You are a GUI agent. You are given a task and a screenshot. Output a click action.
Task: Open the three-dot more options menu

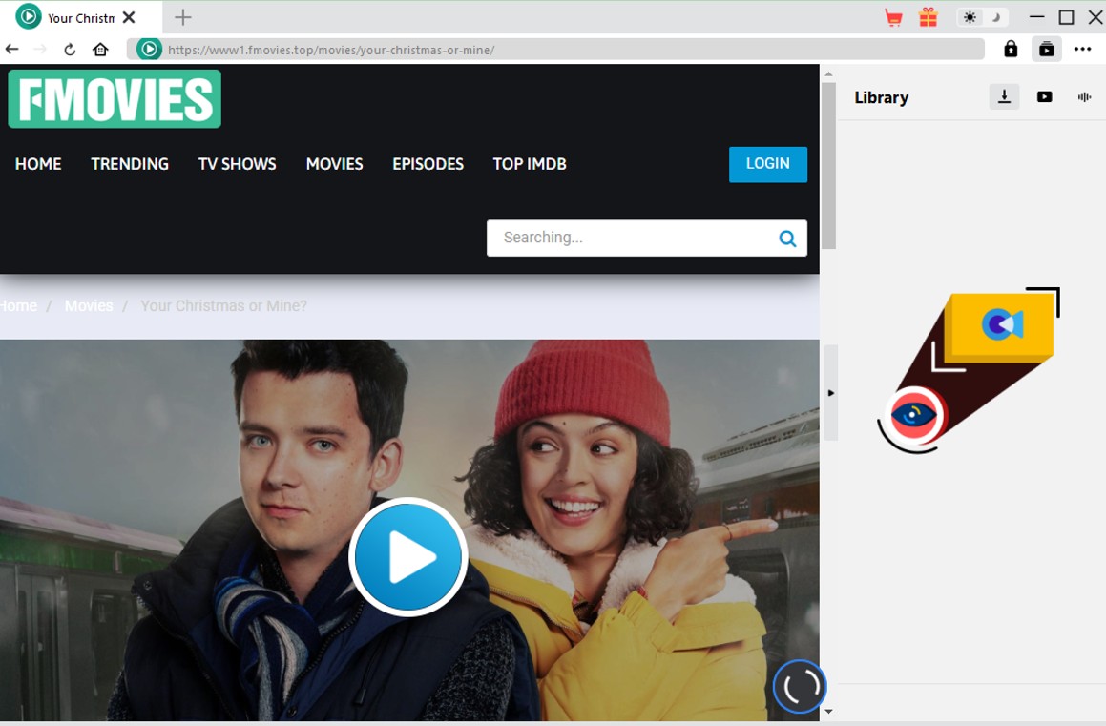click(x=1082, y=50)
